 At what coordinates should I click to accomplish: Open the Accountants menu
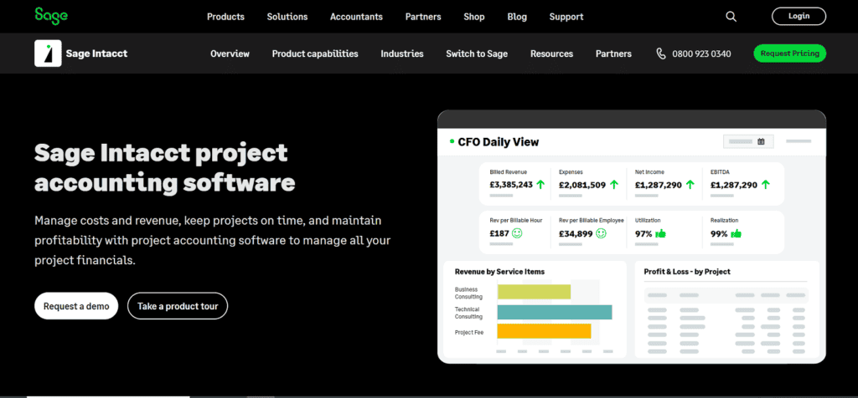[356, 17]
